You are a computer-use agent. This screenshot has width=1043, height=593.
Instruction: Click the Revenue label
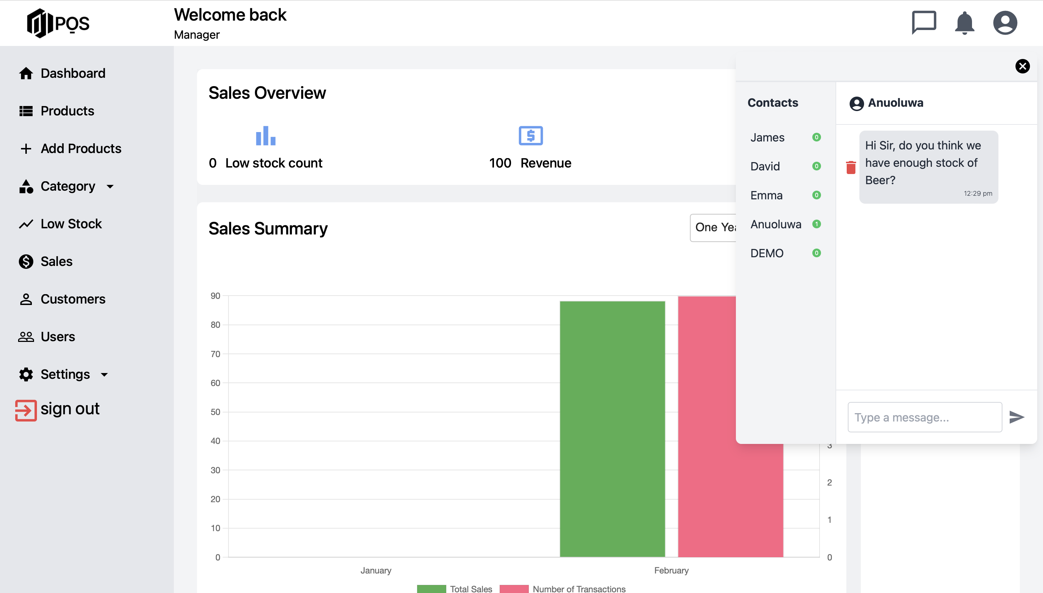pos(546,163)
